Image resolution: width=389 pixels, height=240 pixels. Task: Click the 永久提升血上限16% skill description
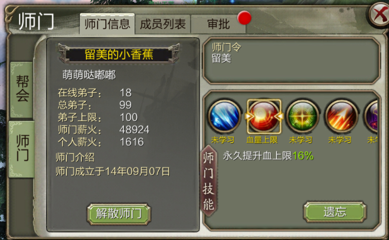(x=268, y=156)
